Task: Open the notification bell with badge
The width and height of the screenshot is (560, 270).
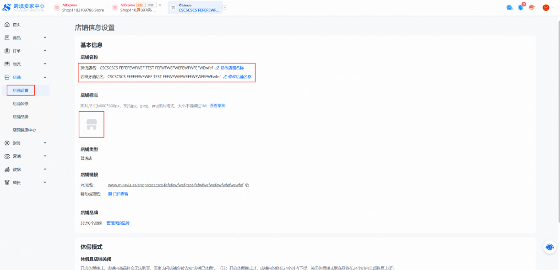Action: [x=521, y=8]
